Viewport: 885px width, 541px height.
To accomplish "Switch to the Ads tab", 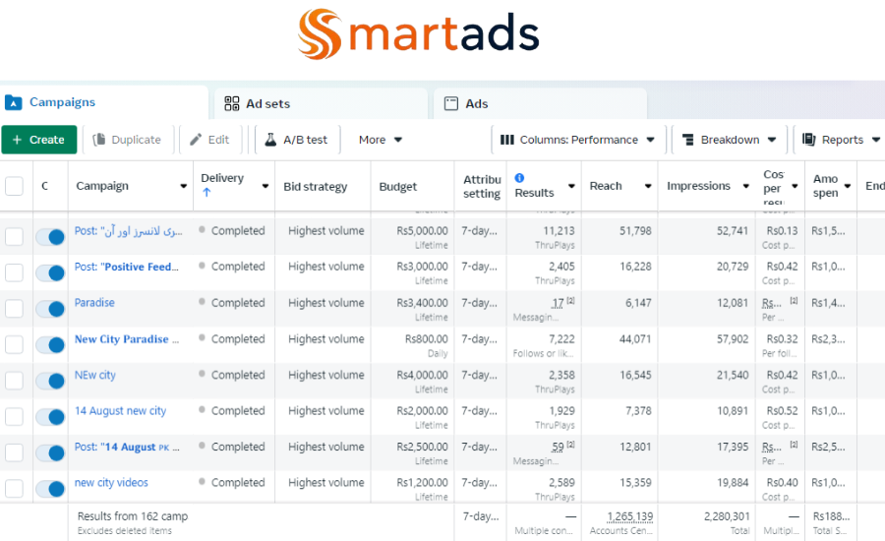I will click(541, 104).
